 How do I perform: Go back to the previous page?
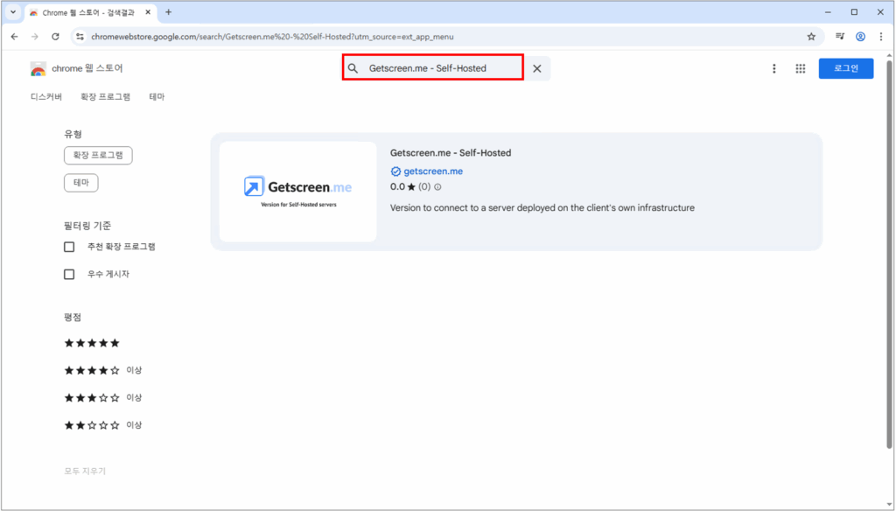14,37
